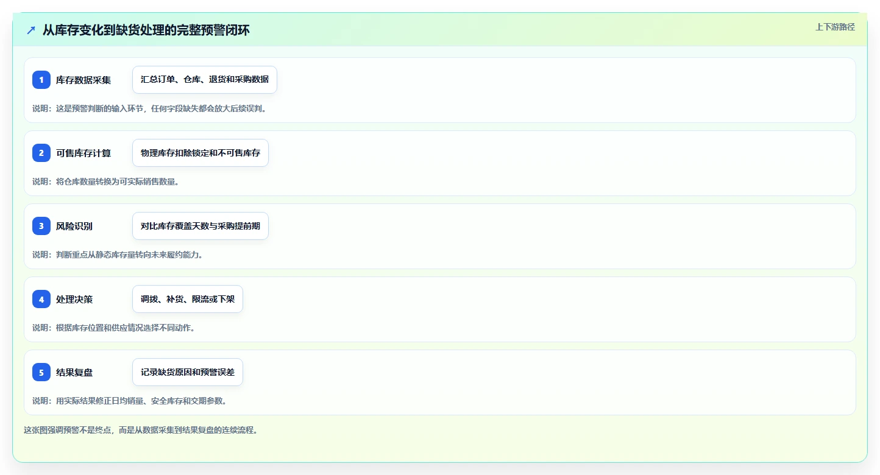The image size is (880, 475).
Task: Click the 风险识别 step label
Action: click(74, 226)
